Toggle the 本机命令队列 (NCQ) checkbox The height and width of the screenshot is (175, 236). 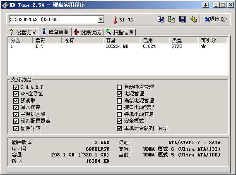click(119, 128)
